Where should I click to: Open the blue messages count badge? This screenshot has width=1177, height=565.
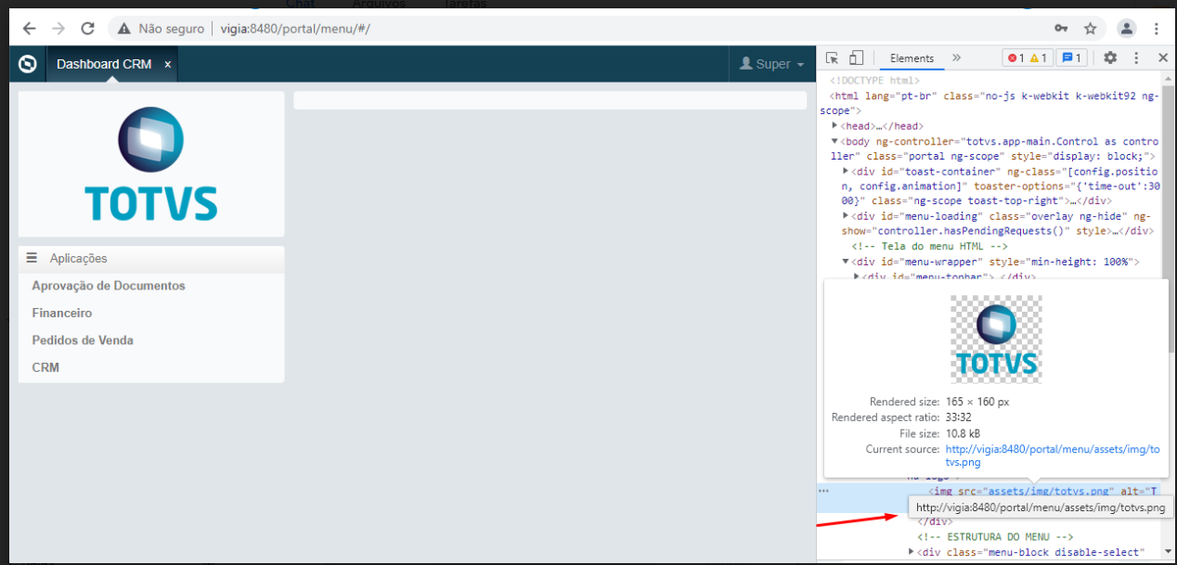pyautogui.click(x=1072, y=58)
